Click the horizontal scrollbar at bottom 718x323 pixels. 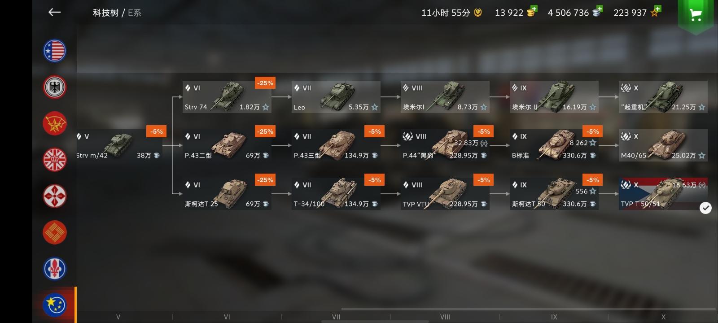[x=528, y=309]
